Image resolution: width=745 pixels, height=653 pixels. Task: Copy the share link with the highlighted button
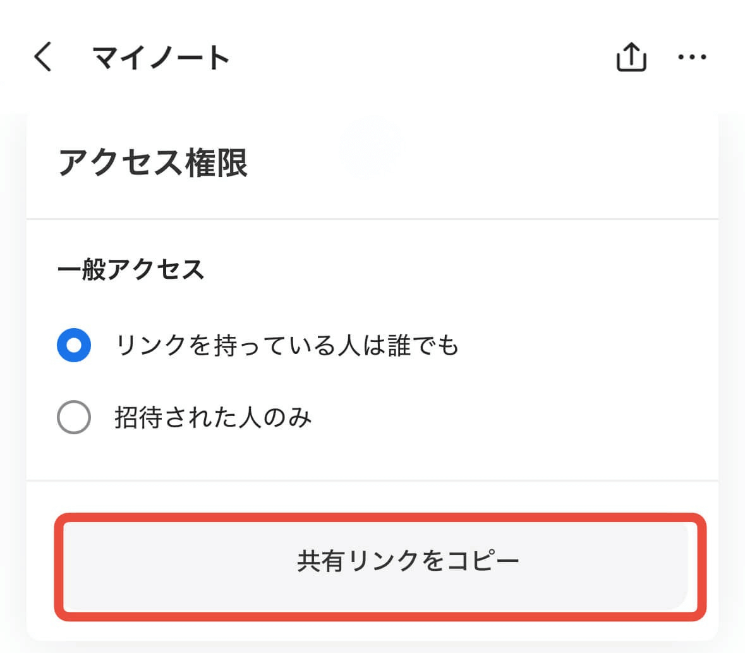click(x=380, y=561)
